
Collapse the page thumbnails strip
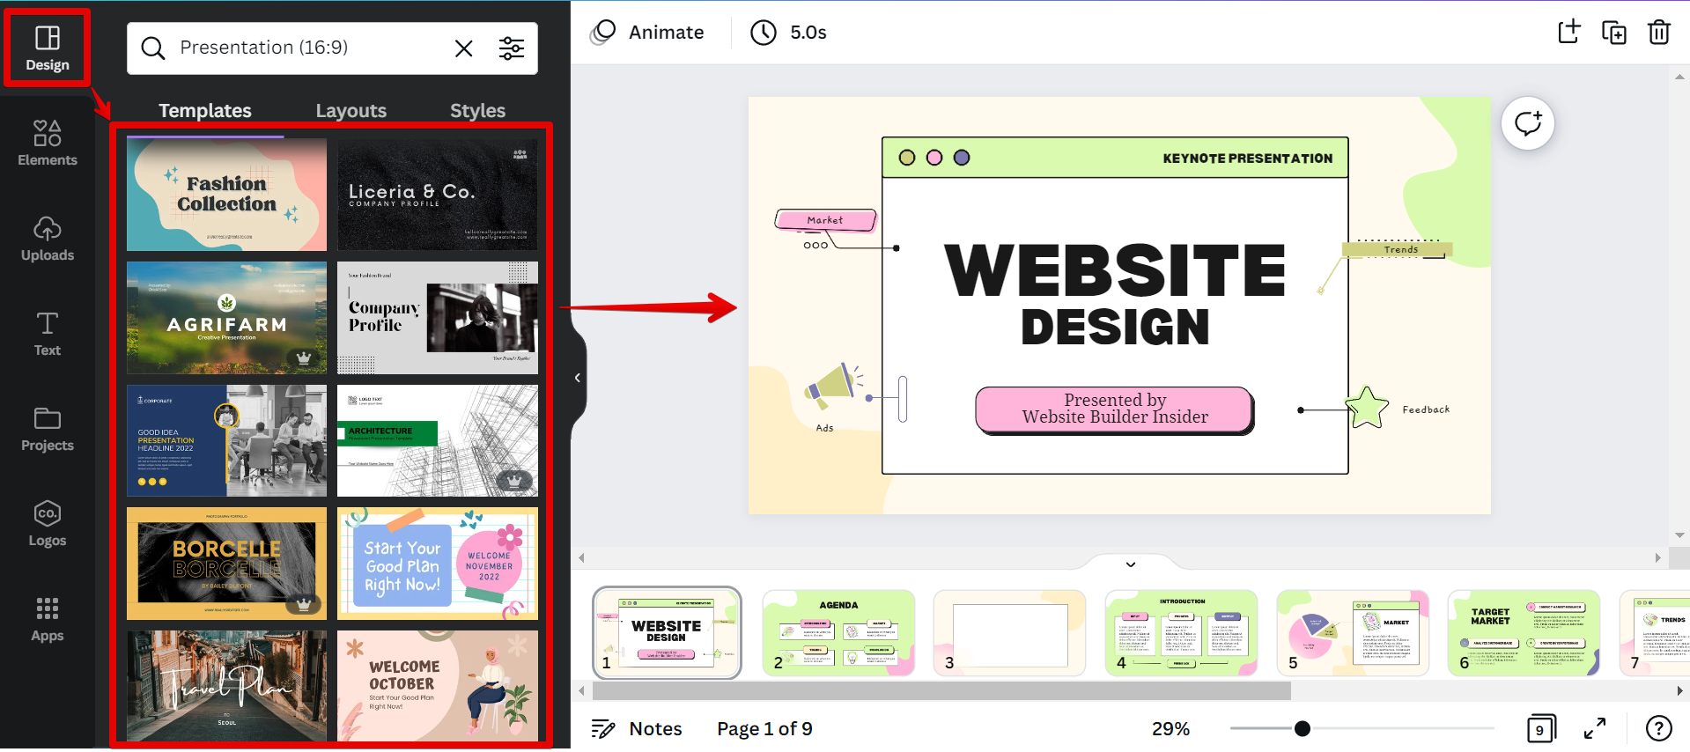1131,564
